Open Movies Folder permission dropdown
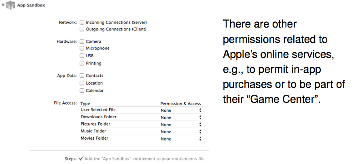The height and width of the screenshot is (164, 358). 181,139
